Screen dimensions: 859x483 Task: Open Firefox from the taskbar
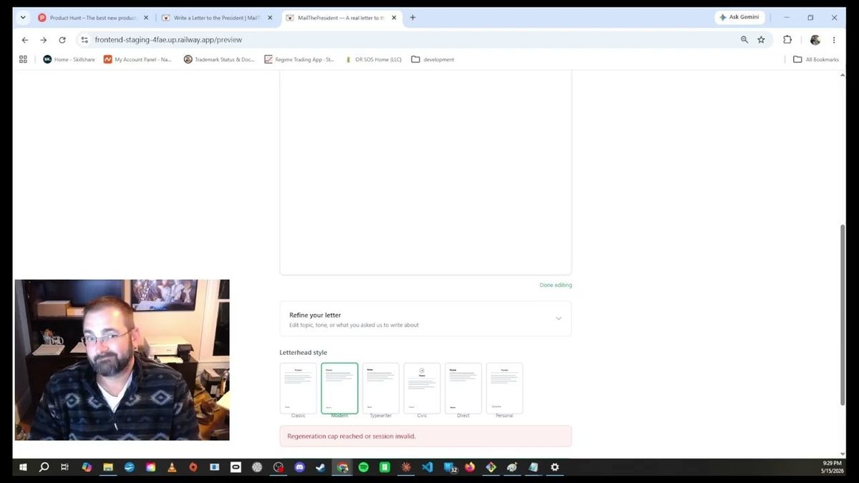coord(470,467)
